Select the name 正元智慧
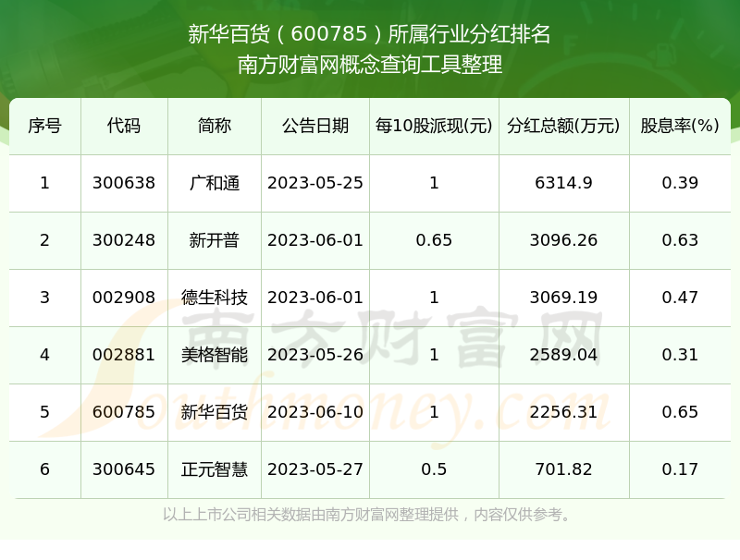Screen dimensions: 740x560 pos(215,469)
